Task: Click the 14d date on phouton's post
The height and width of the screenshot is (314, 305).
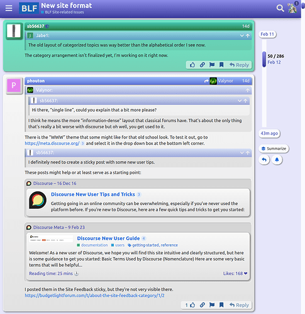Action: pyautogui.click(x=246, y=81)
